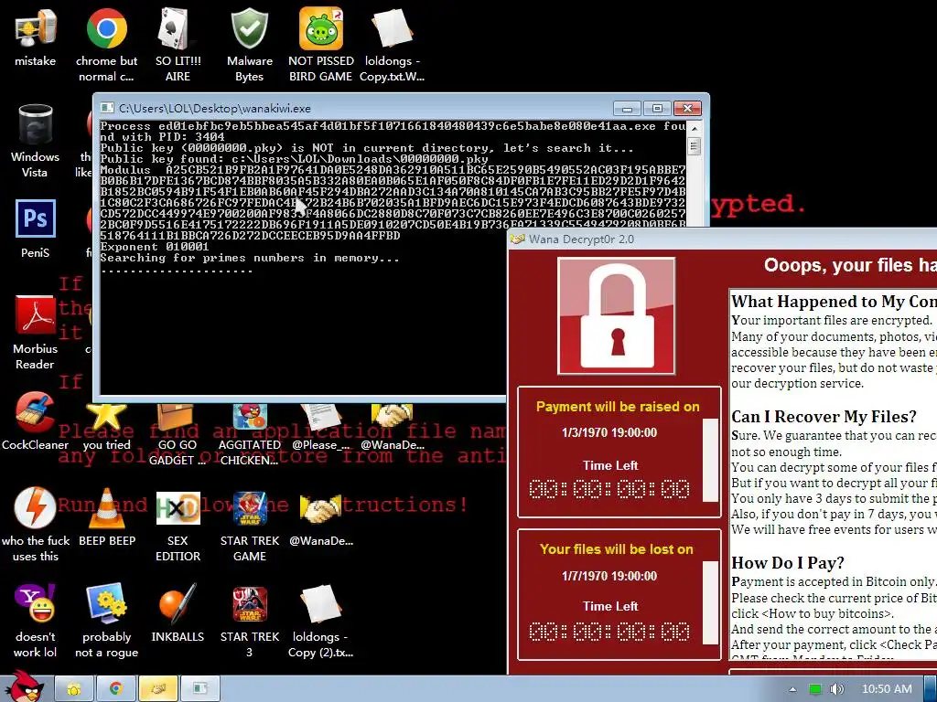Click the green network tray icon
This screenshot has width=937, height=702.
pos(815,689)
